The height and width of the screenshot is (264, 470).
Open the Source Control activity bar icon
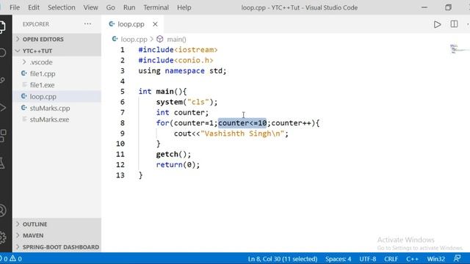coord(2,80)
